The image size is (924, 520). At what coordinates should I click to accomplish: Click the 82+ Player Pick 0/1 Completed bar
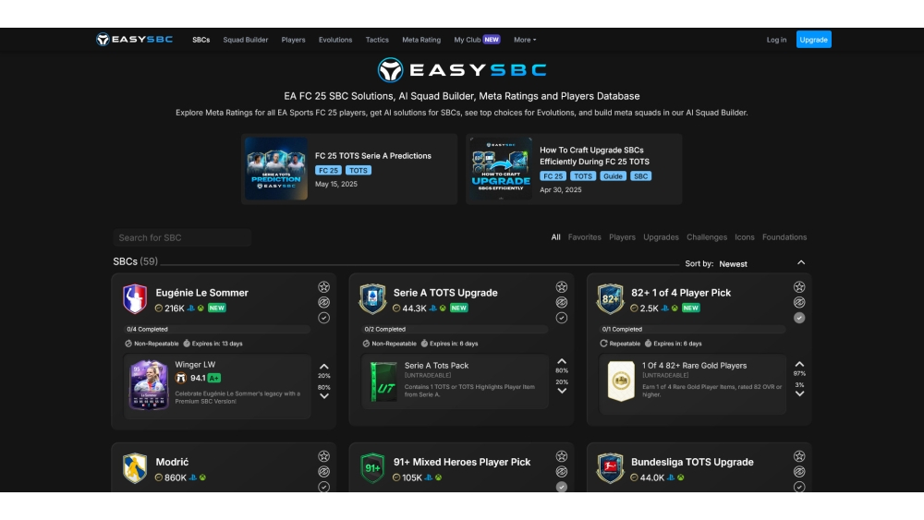692,329
